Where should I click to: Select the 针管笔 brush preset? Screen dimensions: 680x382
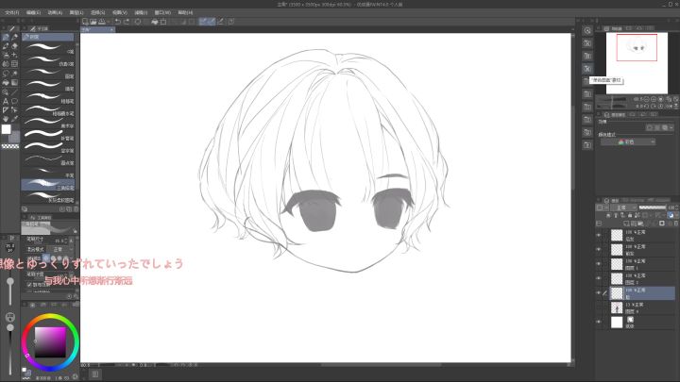click(x=48, y=135)
